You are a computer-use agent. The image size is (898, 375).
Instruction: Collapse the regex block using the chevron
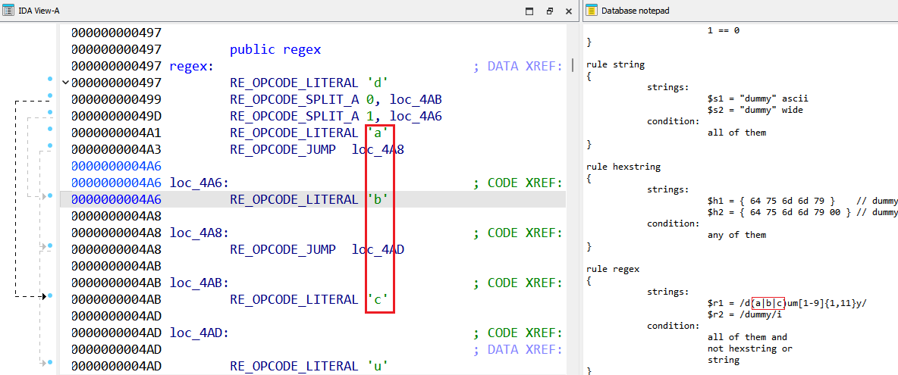click(65, 83)
